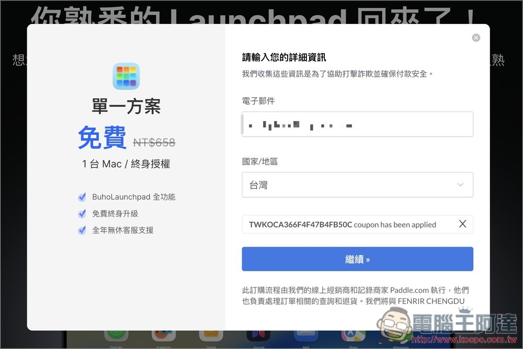
Task: Click the checkmark beside 免費終身升級
Action: tap(82, 213)
